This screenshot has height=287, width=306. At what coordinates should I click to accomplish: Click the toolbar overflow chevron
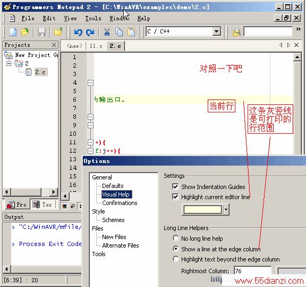coord(298,29)
